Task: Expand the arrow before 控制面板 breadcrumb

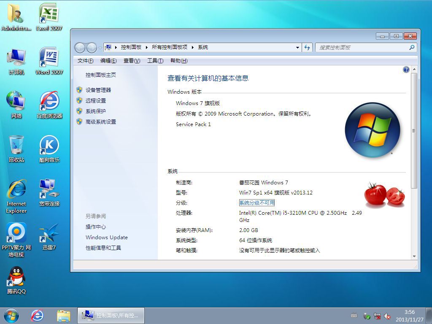Action: coord(116,47)
